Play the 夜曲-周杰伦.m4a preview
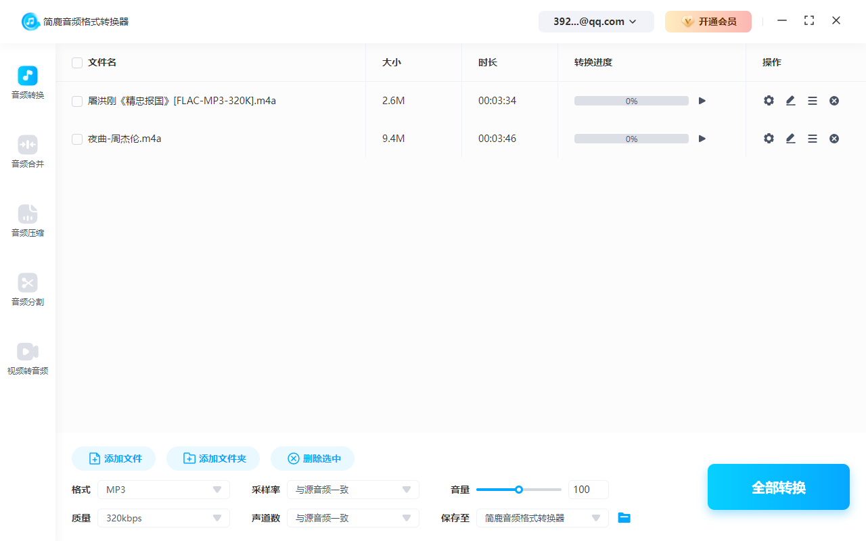The image size is (866, 541). pyautogui.click(x=702, y=139)
